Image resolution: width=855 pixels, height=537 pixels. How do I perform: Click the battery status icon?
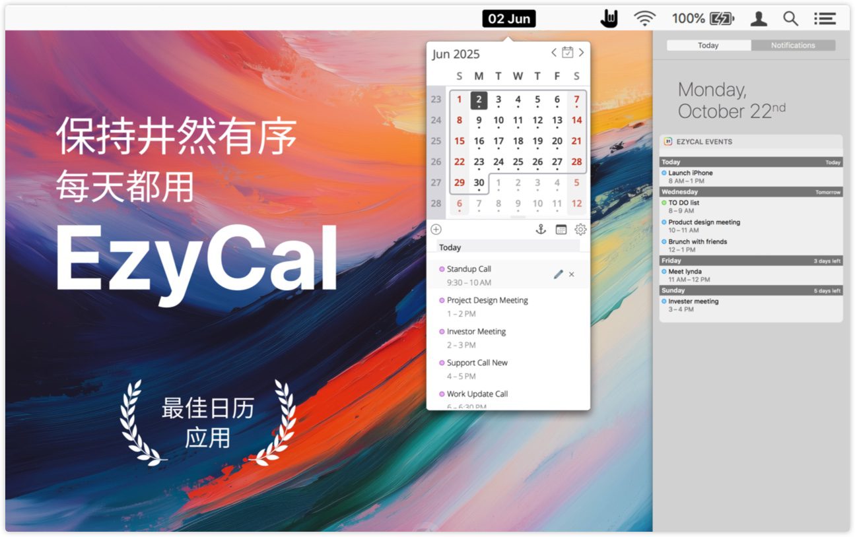click(722, 18)
